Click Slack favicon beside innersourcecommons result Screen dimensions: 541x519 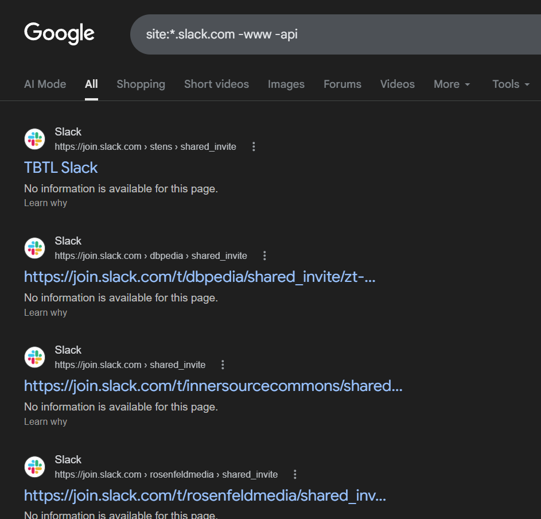(x=34, y=357)
